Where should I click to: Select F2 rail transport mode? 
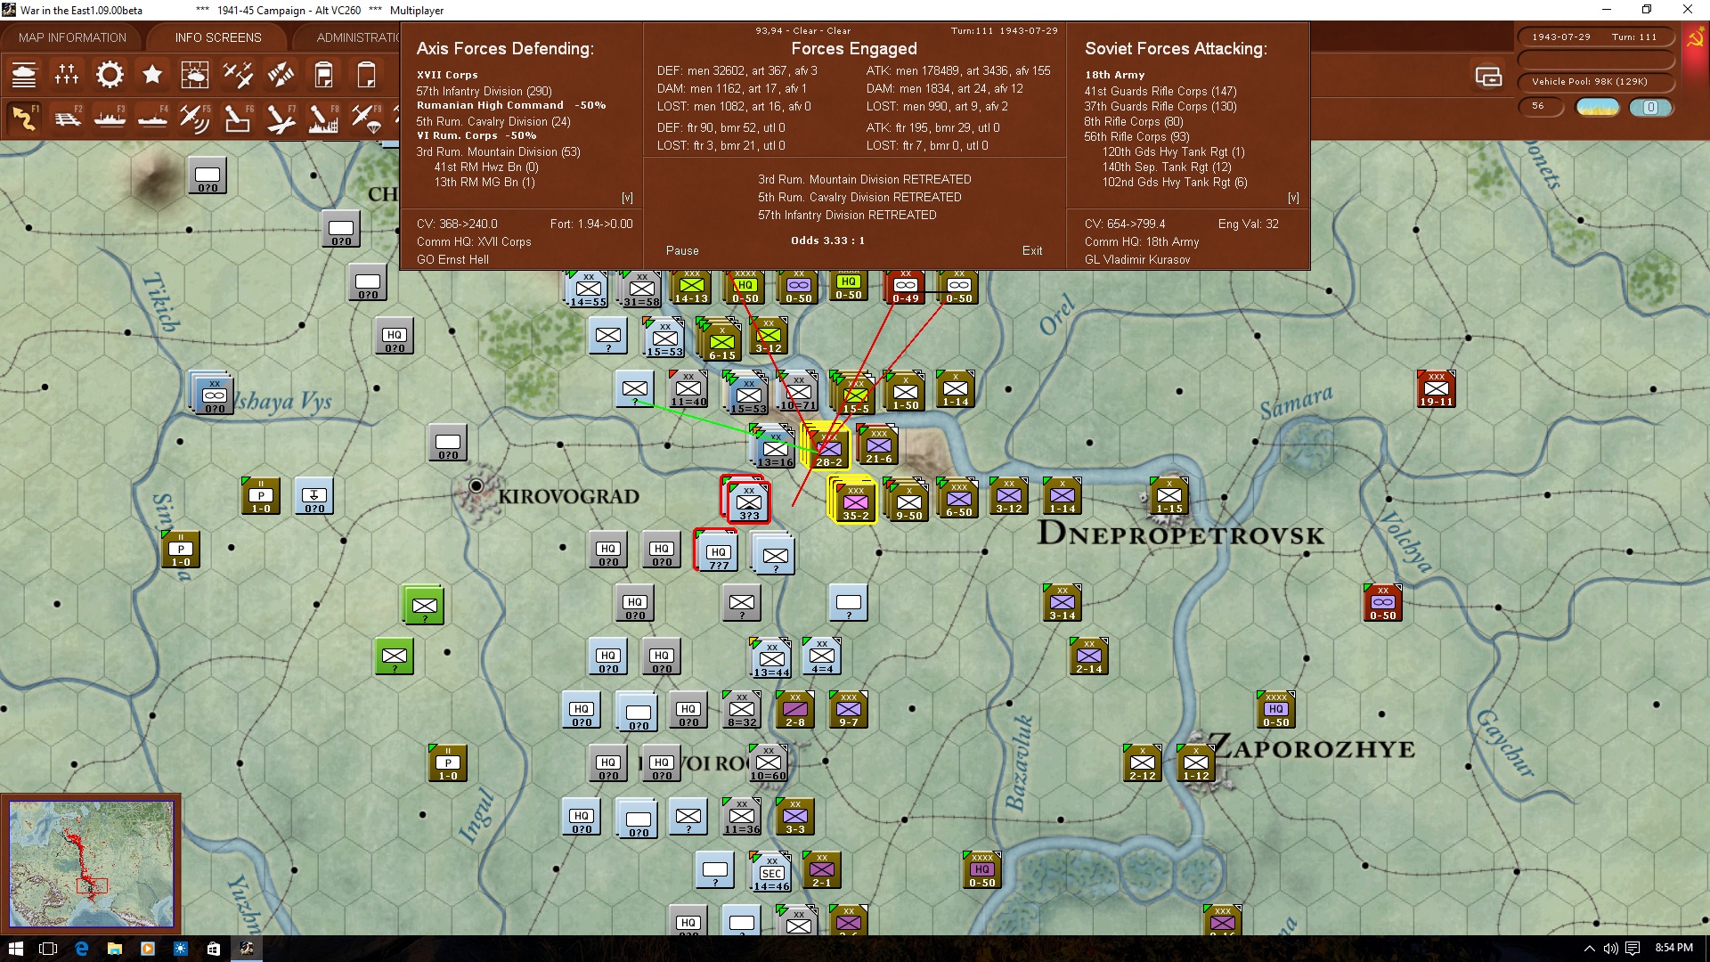click(67, 118)
